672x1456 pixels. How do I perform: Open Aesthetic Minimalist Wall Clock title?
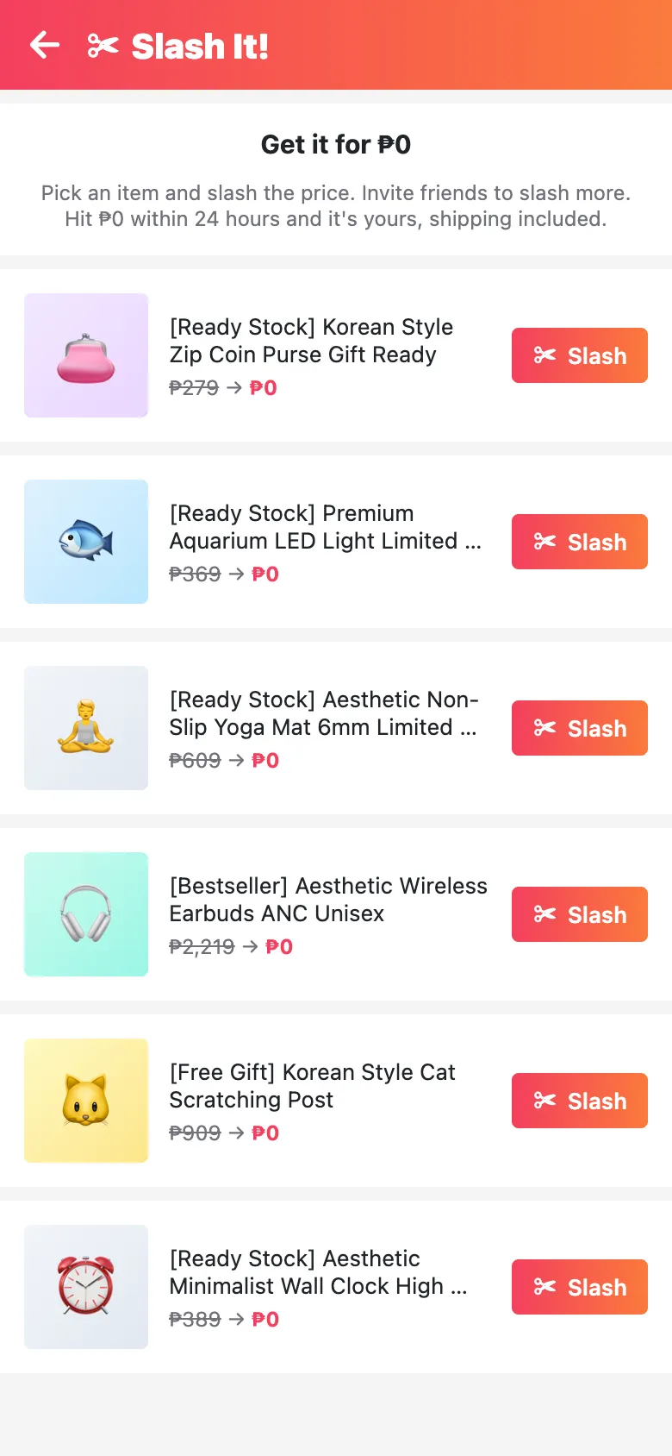[318, 1272]
